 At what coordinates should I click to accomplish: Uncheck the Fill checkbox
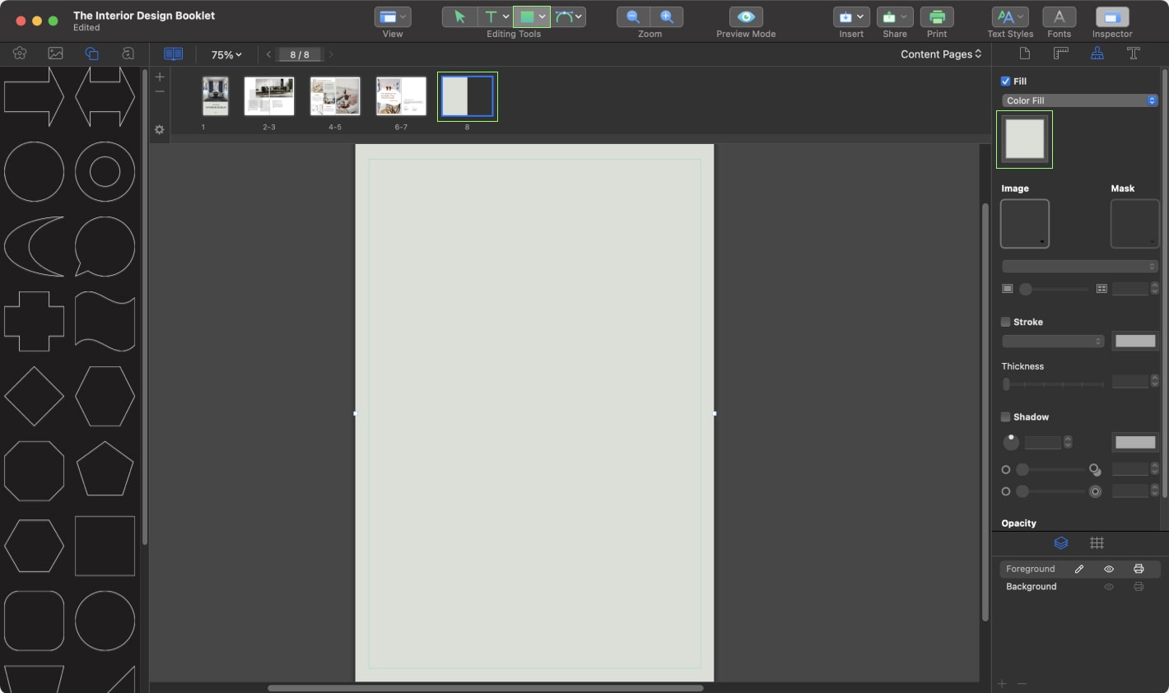(x=1005, y=81)
